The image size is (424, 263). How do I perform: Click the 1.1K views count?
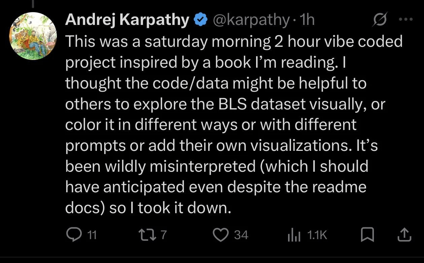pos(317,235)
